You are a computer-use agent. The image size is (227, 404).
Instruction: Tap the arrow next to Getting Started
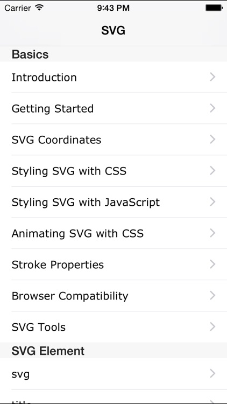[x=212, y=108]
